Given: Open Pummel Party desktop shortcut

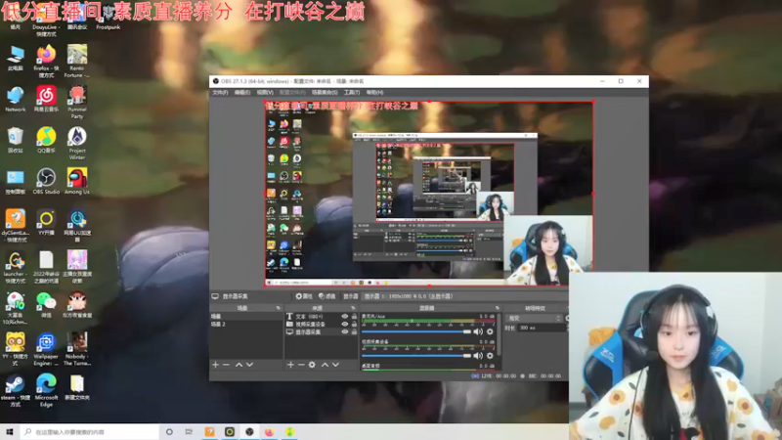Looking at the screenshot, I should 77,103.
